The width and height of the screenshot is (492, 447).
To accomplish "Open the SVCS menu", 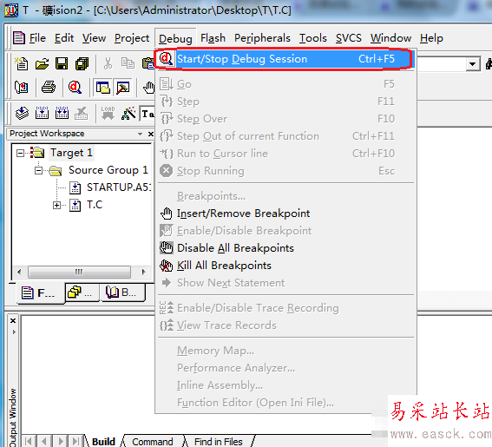I will pyautogui.click(x=348, y=38).
